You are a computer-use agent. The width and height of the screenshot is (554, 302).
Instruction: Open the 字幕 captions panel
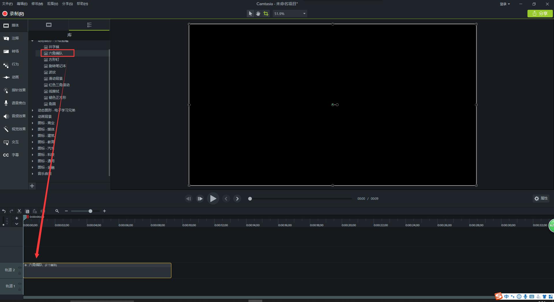click(x=11, y=155)
